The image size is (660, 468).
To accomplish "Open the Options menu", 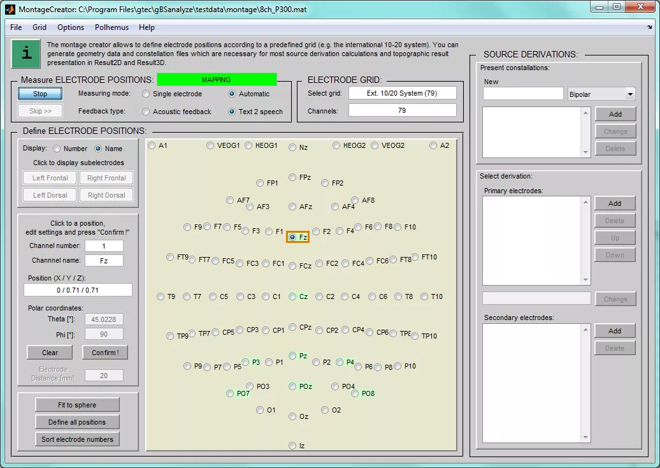I will (70, 27).
